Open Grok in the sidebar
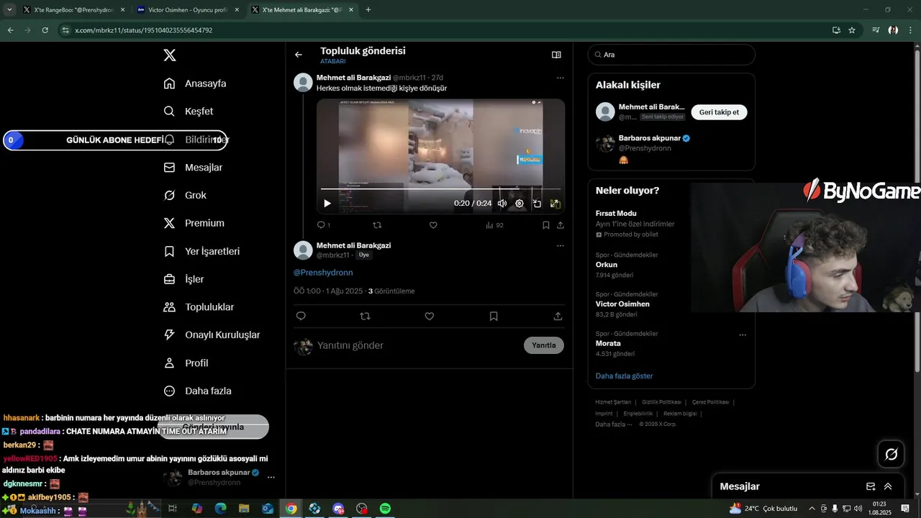This screenshot has height=518, width=921. click(185, 195)
